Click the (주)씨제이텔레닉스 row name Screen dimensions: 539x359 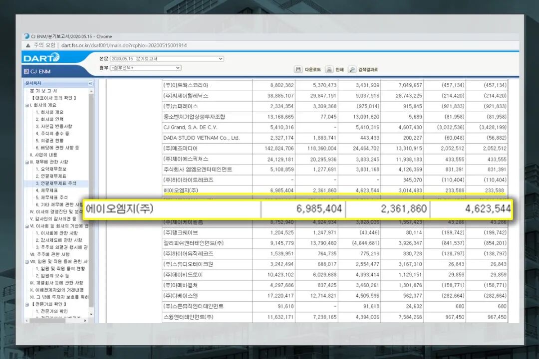(x=186, y=96)
